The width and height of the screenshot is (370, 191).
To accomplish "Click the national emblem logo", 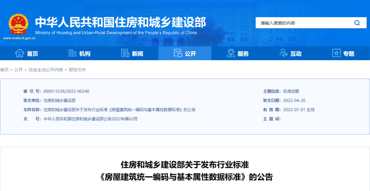I will tap(19, 24).
